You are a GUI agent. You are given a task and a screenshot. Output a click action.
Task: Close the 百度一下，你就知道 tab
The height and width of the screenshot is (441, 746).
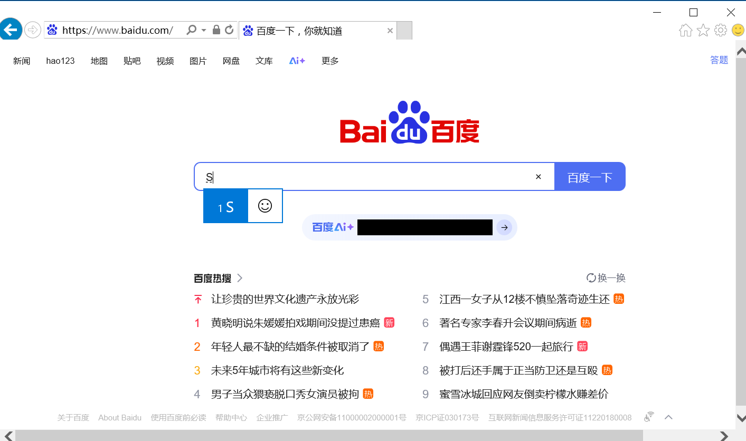pyautogui.click(x=390, y=31)
